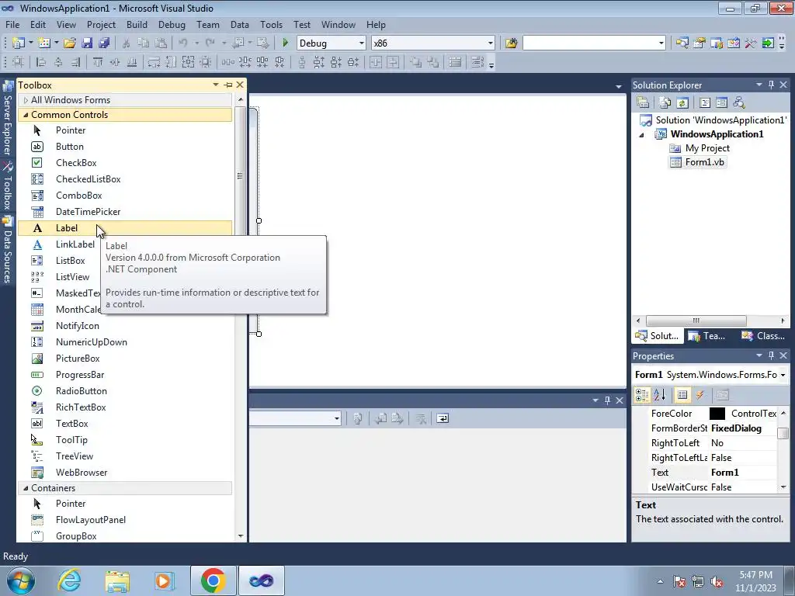
Task: Collapse the WindowsApplication1 project node
Action: (641, 135)
